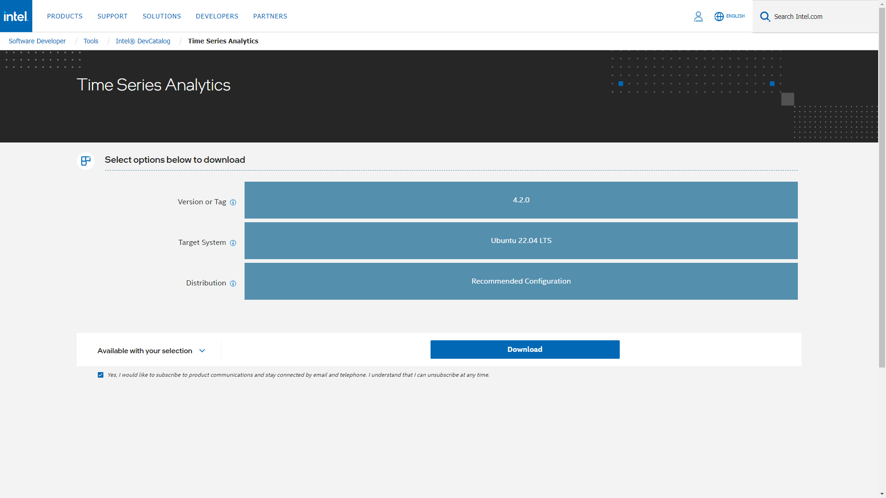
Task: Click the Time Series Analytics breadcrumb text
Action: (x=223, y=41)
